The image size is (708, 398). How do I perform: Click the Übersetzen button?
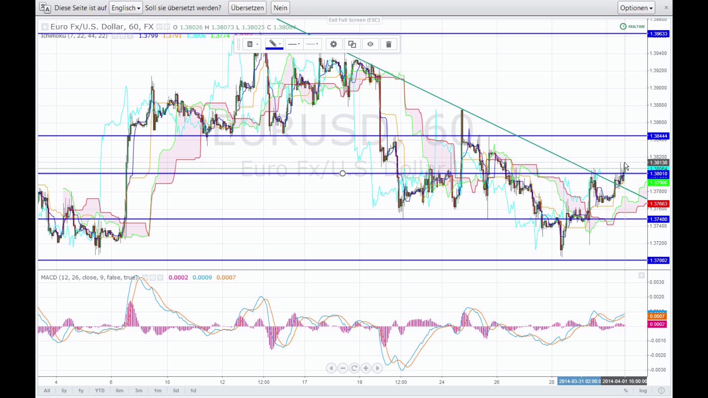coord(247,8)
